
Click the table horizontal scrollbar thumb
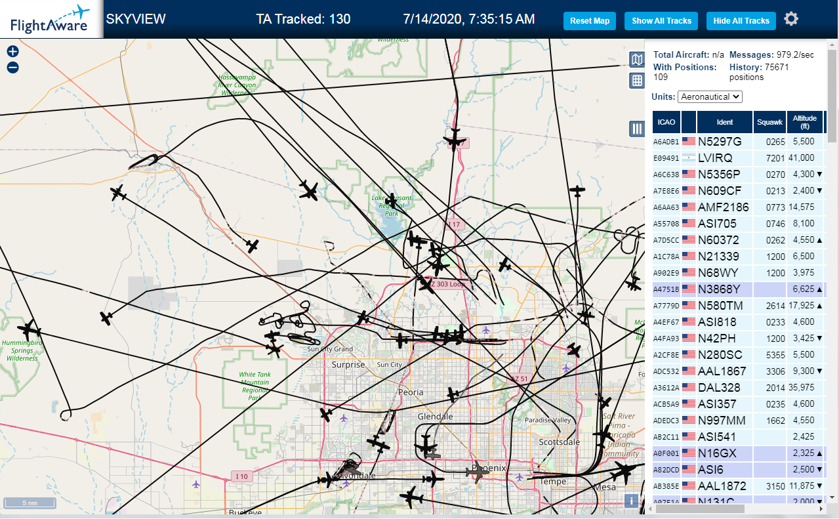(x=700, y=509)
